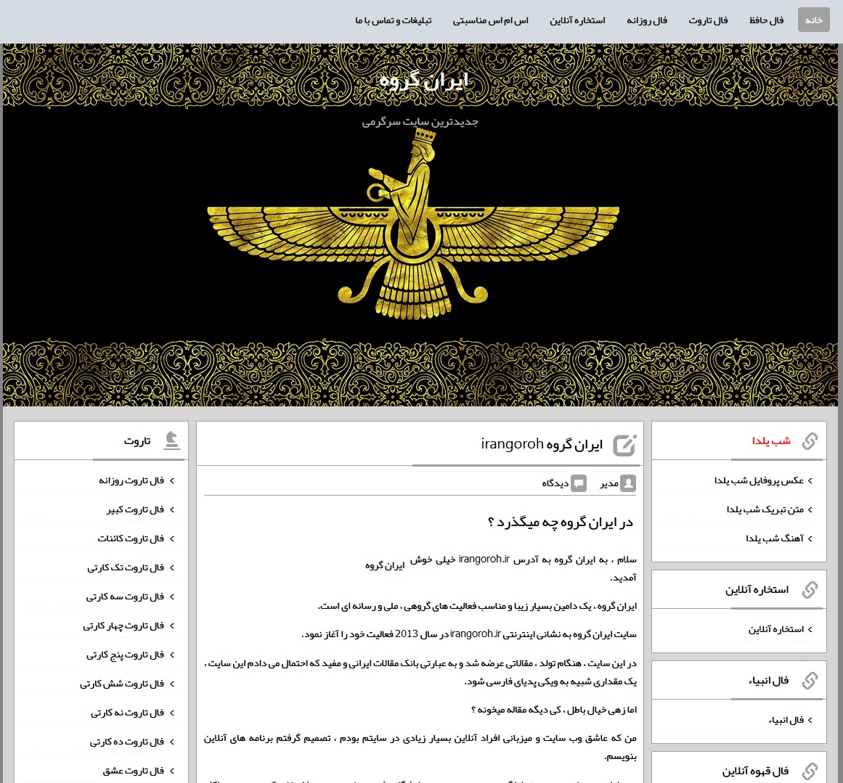Click the chevron before فال تاروت تک کارتی
The width and height of the screenshot is (843, 783).
tap(172, 568)
